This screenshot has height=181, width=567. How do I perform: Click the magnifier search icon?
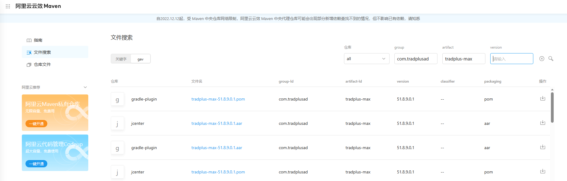pos(551,59)
